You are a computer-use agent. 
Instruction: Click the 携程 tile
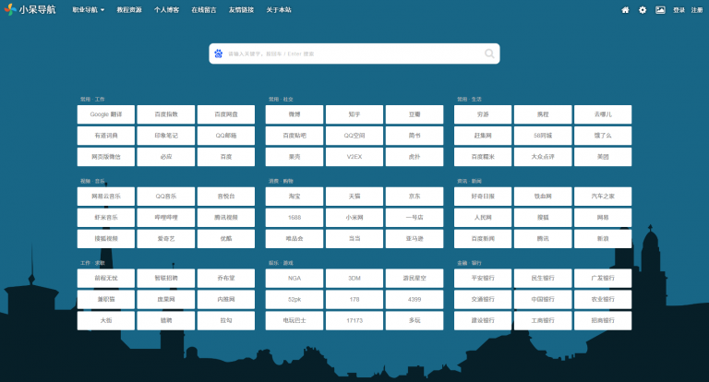click(543, 114)
